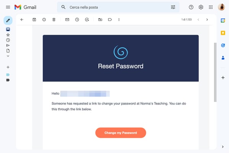Add the email to Tasks
The width and height of the screenshot is (229, 153).
tap(87, 19)
